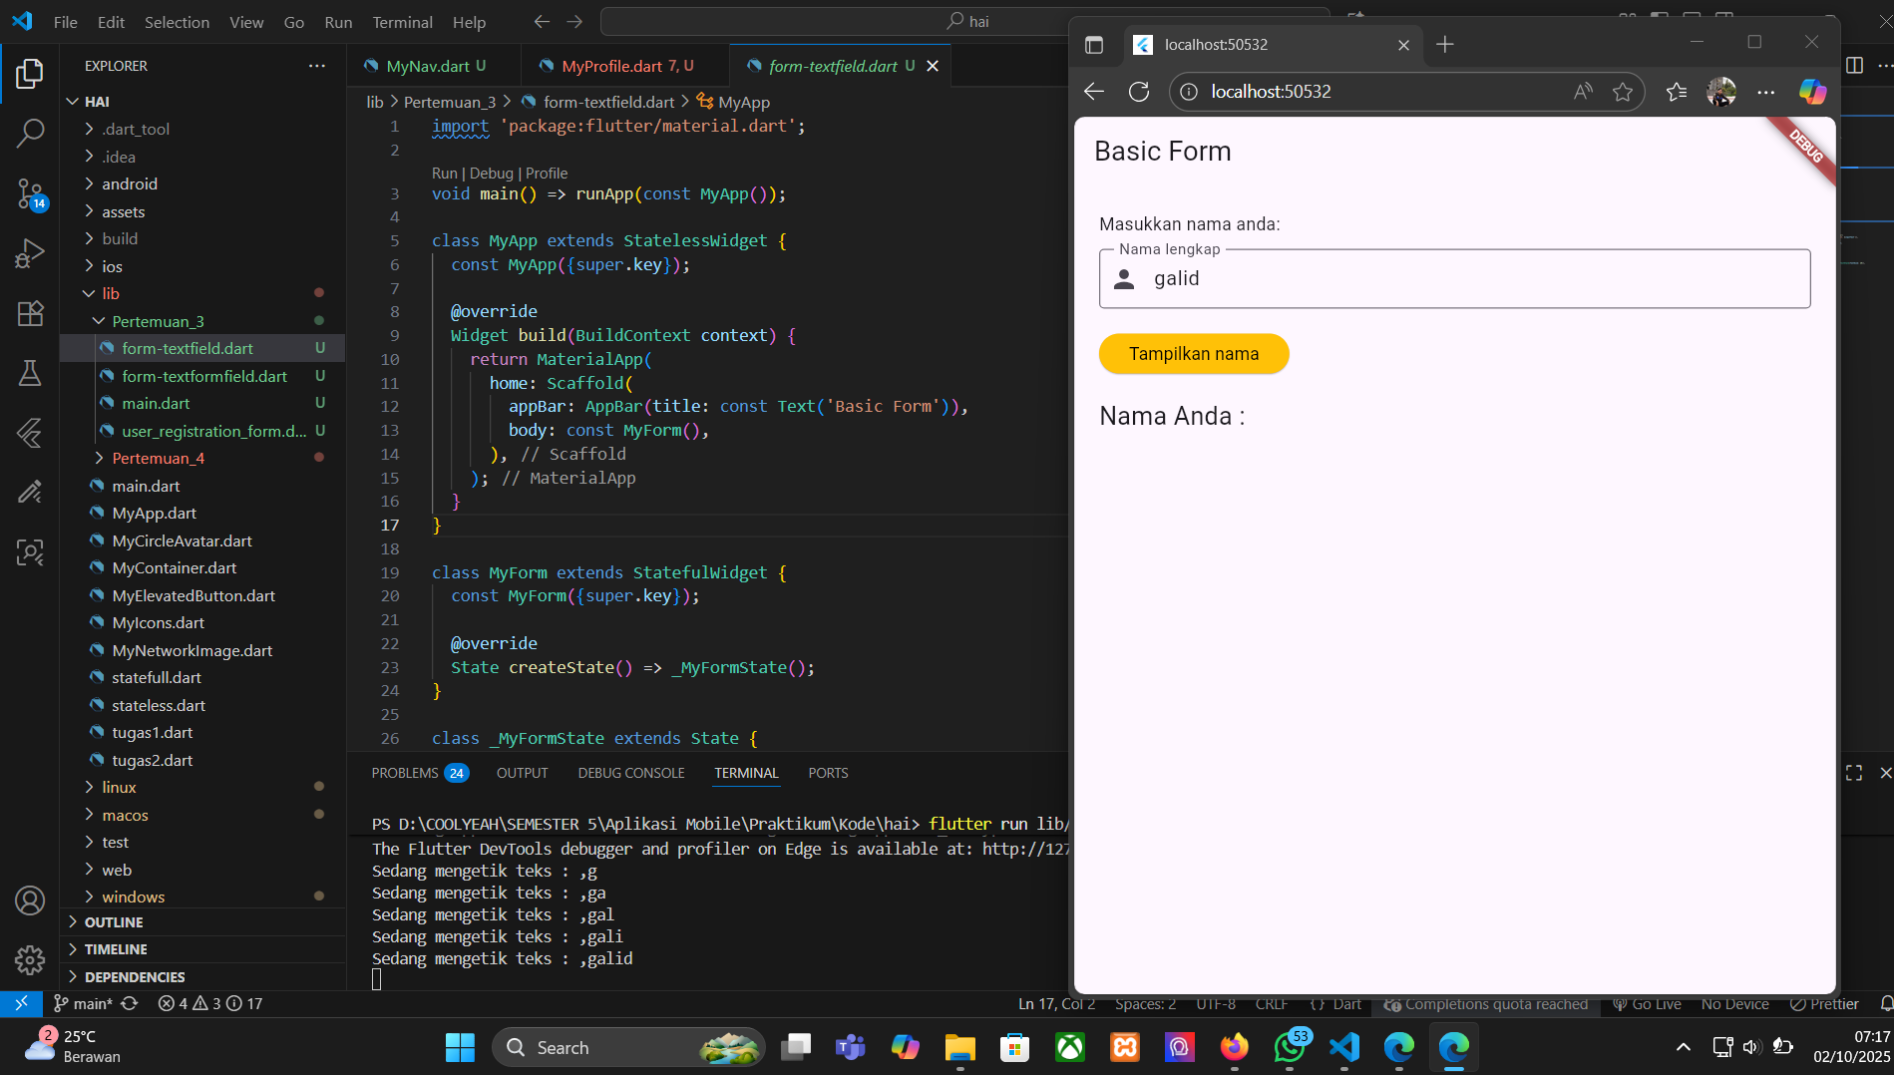Collapse the lib folder
Viewport: 1894px width, 1075px height.
(x=110, y=293)
